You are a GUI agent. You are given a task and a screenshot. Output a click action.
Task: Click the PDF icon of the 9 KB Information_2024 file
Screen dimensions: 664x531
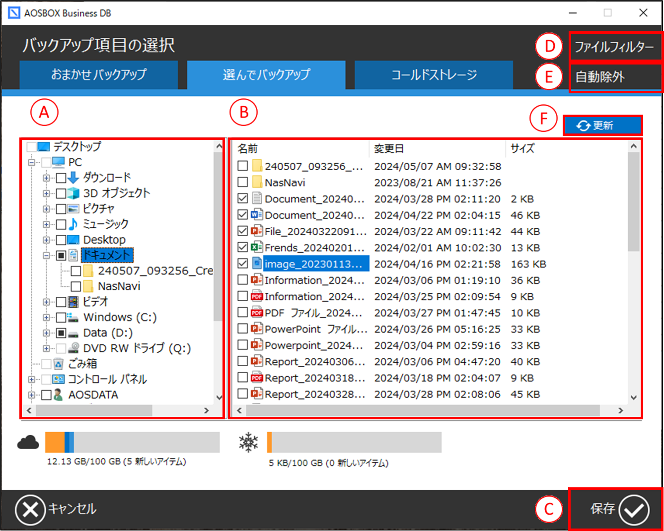tap(257, 296)
